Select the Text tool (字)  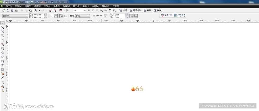[3, 65]
